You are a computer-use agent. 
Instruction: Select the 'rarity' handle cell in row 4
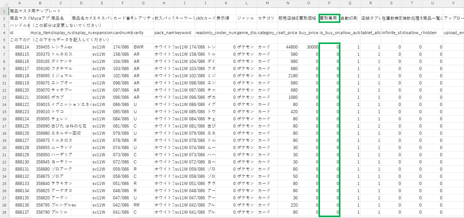pos(143,33)
